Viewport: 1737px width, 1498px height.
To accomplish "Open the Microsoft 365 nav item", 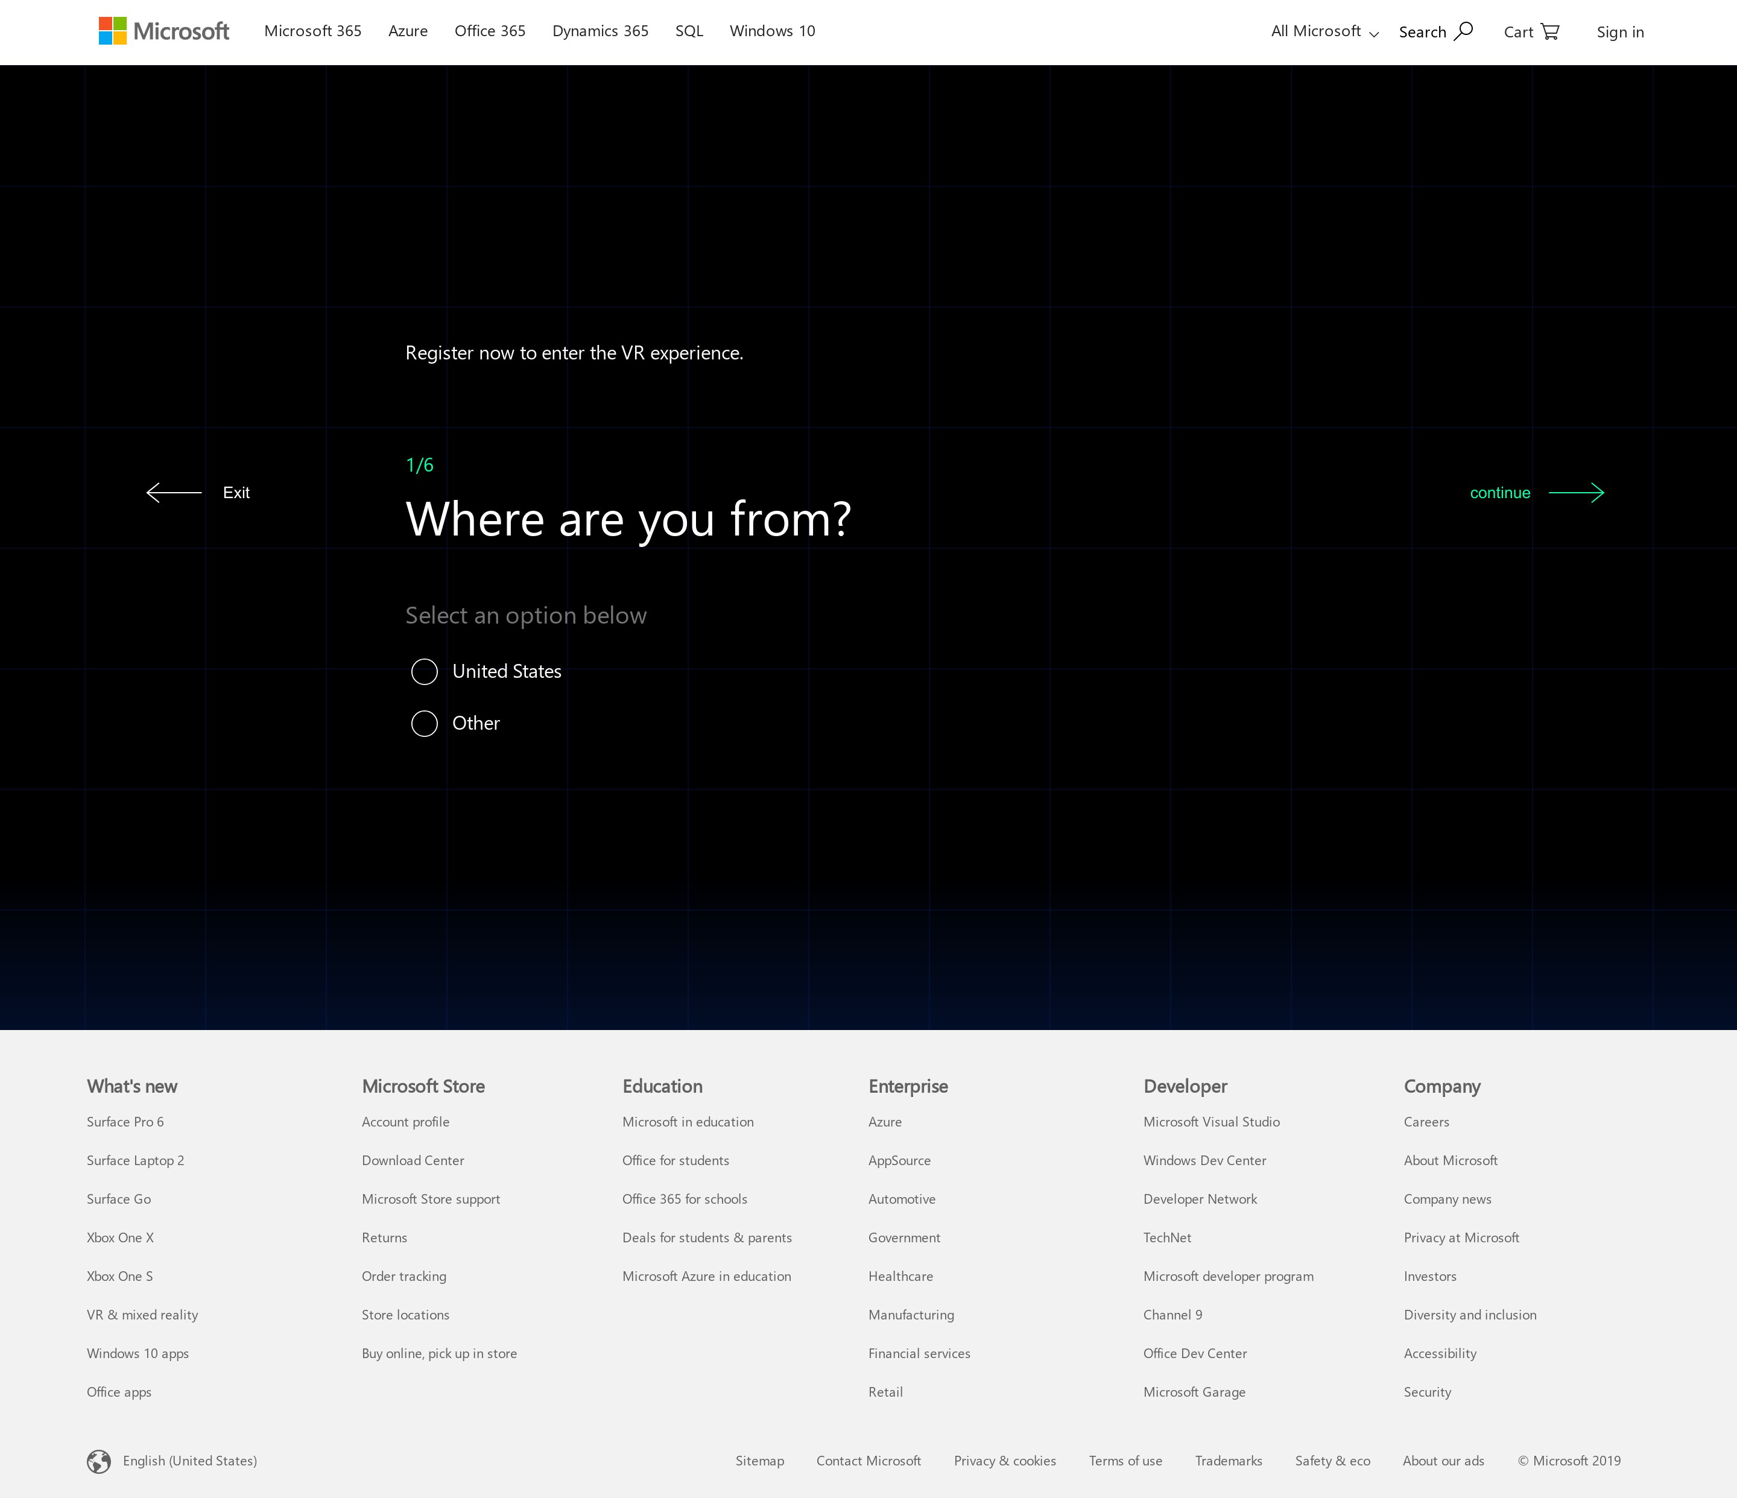I will pos(312,31).
